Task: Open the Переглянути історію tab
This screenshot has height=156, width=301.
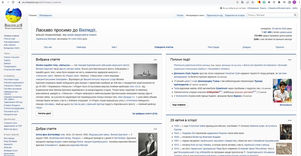Action: [235, 15]
